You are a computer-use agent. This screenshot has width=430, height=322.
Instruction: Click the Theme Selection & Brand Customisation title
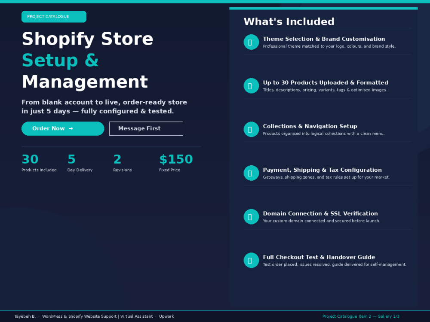click(324, 39)
